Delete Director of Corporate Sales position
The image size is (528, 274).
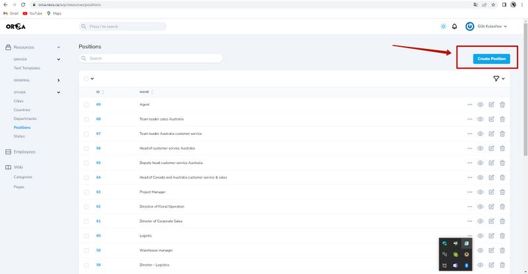tap(502, 221)
